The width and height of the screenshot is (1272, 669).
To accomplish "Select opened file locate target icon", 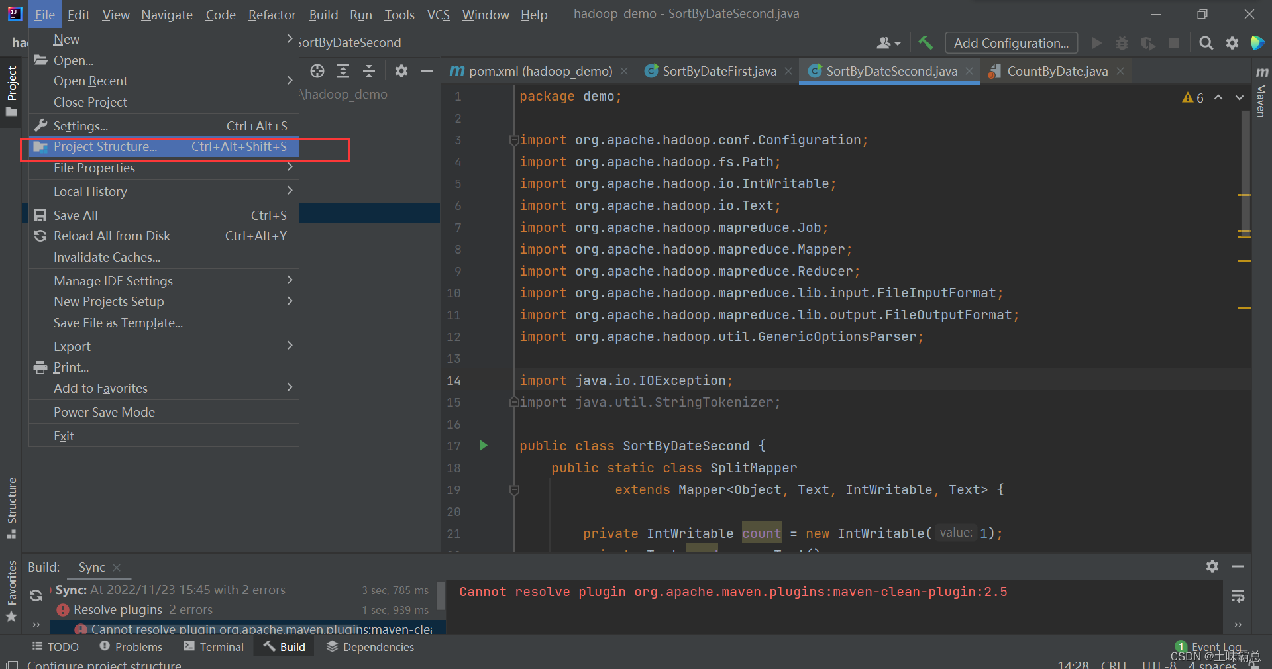I will [317, 71].
